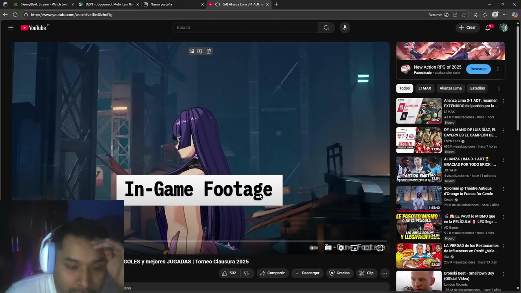Select the L1MAX filter chip

[425, 88]
